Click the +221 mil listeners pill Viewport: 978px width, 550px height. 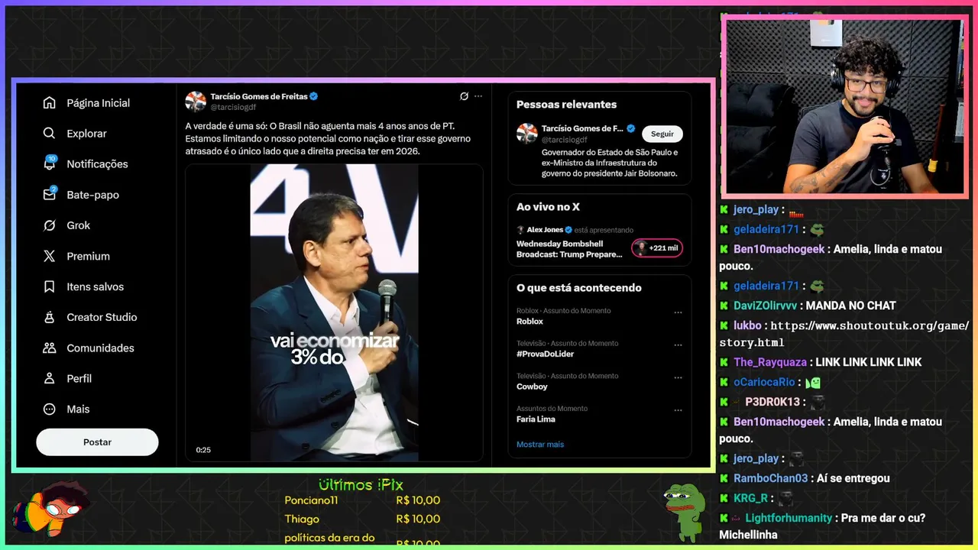coord(656,247)
